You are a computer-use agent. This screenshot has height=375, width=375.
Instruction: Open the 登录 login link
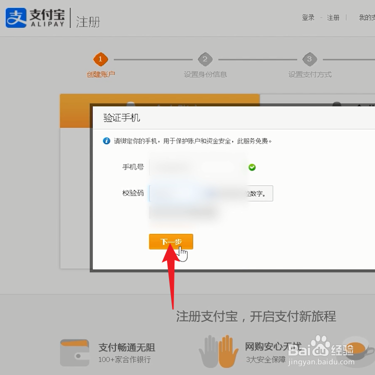tap(308, 17)
